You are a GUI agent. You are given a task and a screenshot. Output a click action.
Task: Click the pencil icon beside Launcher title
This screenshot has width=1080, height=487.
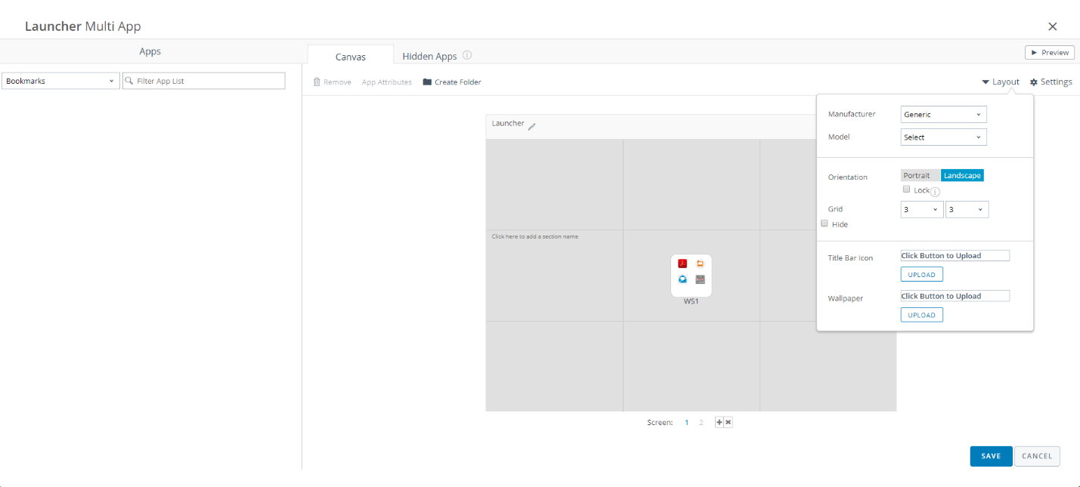pyautogui.click(x=531, y=127)
